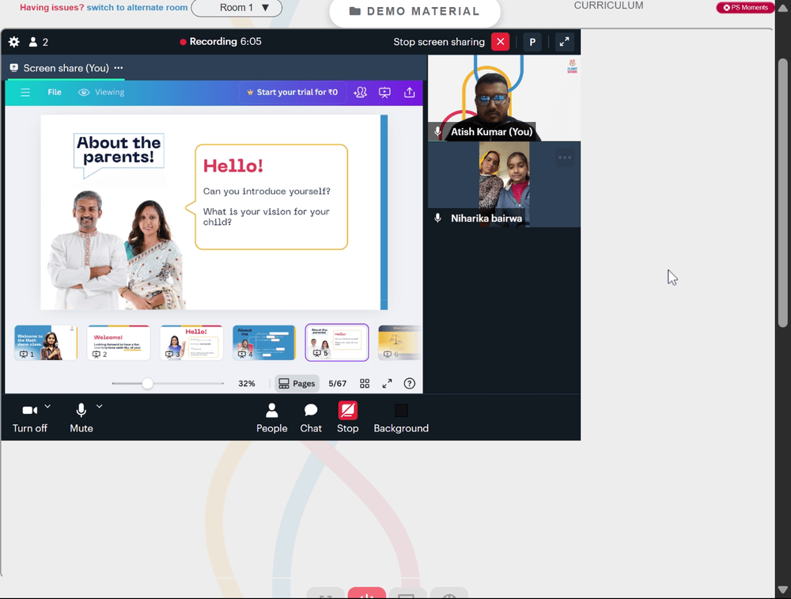This screenshot has width=791, height=599.
Task: Click Start your trial for ₹0
Action: (x=292, y=93)
